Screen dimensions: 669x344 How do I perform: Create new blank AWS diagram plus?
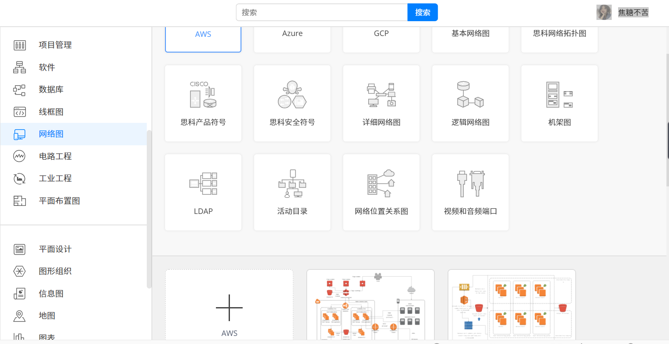(x=229, y=308)
